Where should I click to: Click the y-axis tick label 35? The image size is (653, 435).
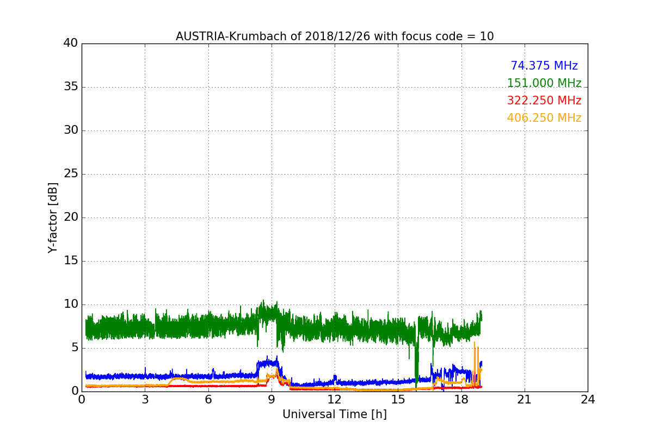(x=71, y=87)
